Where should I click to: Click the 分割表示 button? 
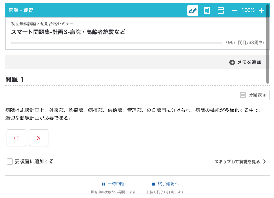(253, 95)
